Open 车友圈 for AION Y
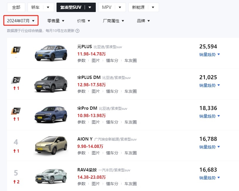Screen dimensions: 239x191 click(x=130, y=153)
